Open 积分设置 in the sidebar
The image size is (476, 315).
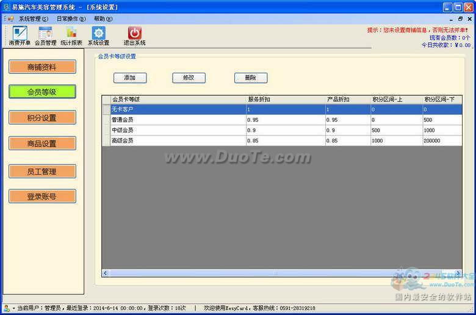tap(42, 118)
